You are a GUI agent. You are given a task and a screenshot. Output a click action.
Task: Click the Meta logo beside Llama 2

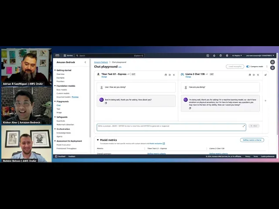[182, 74]
